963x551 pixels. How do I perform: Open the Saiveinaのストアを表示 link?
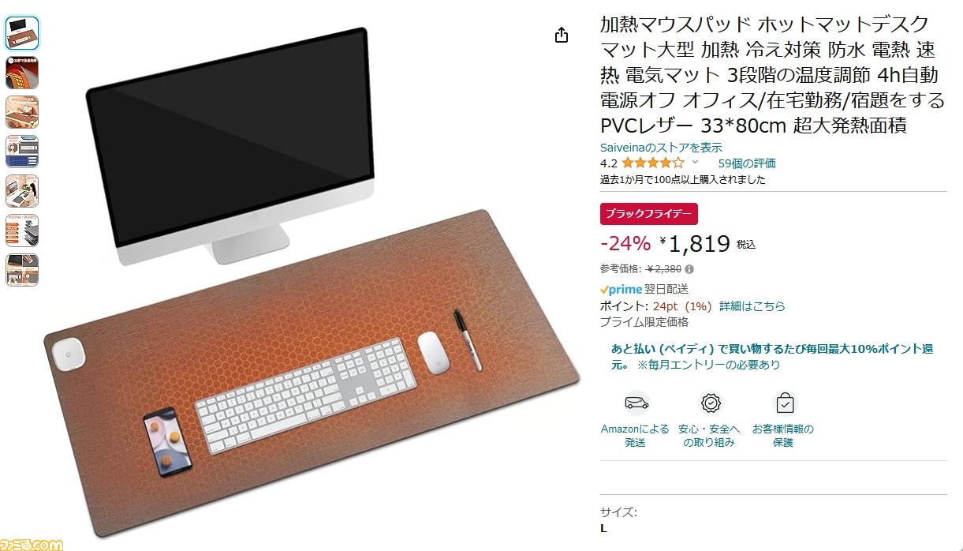[661, 148]
